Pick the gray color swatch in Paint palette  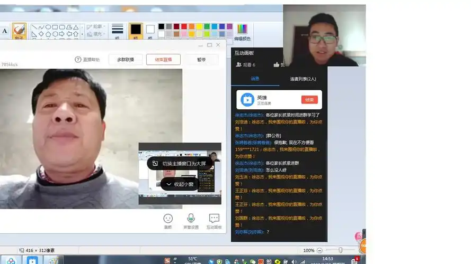[x=169, y=26]
